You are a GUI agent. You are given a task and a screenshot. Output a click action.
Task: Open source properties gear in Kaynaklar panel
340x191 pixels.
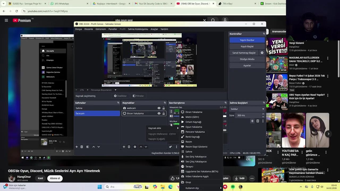pyautogui.click(x=135, y=147)
